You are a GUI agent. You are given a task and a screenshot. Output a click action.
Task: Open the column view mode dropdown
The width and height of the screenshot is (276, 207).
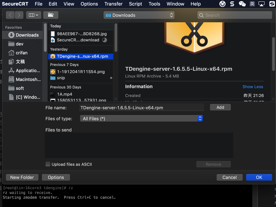pyautogui.click(x=33, y=15)
